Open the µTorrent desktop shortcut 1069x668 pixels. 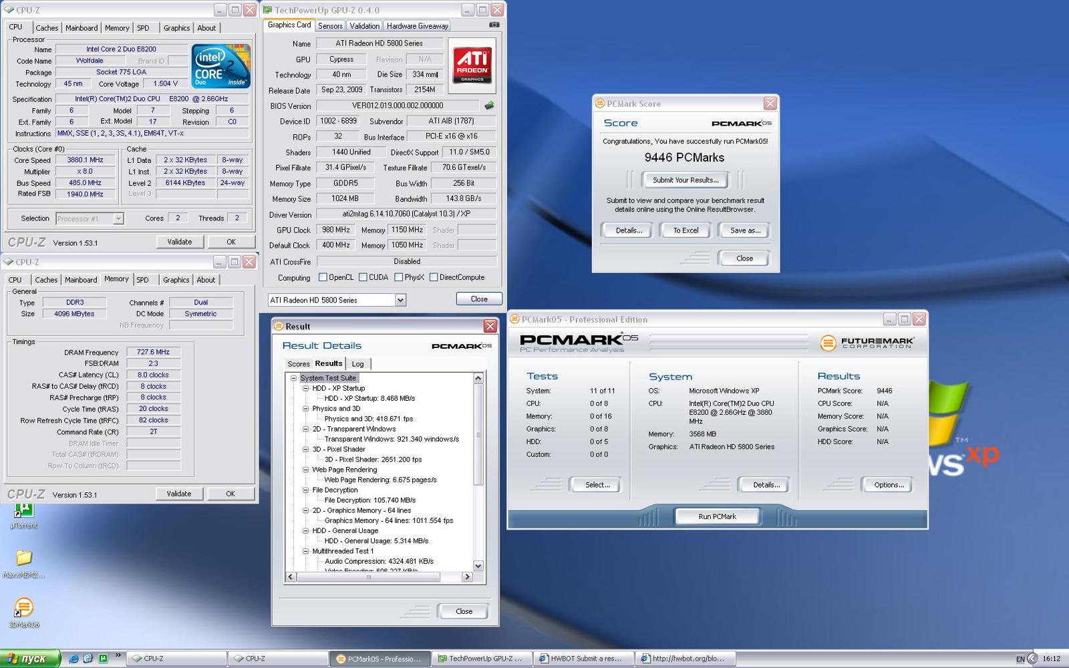(23, 516)
